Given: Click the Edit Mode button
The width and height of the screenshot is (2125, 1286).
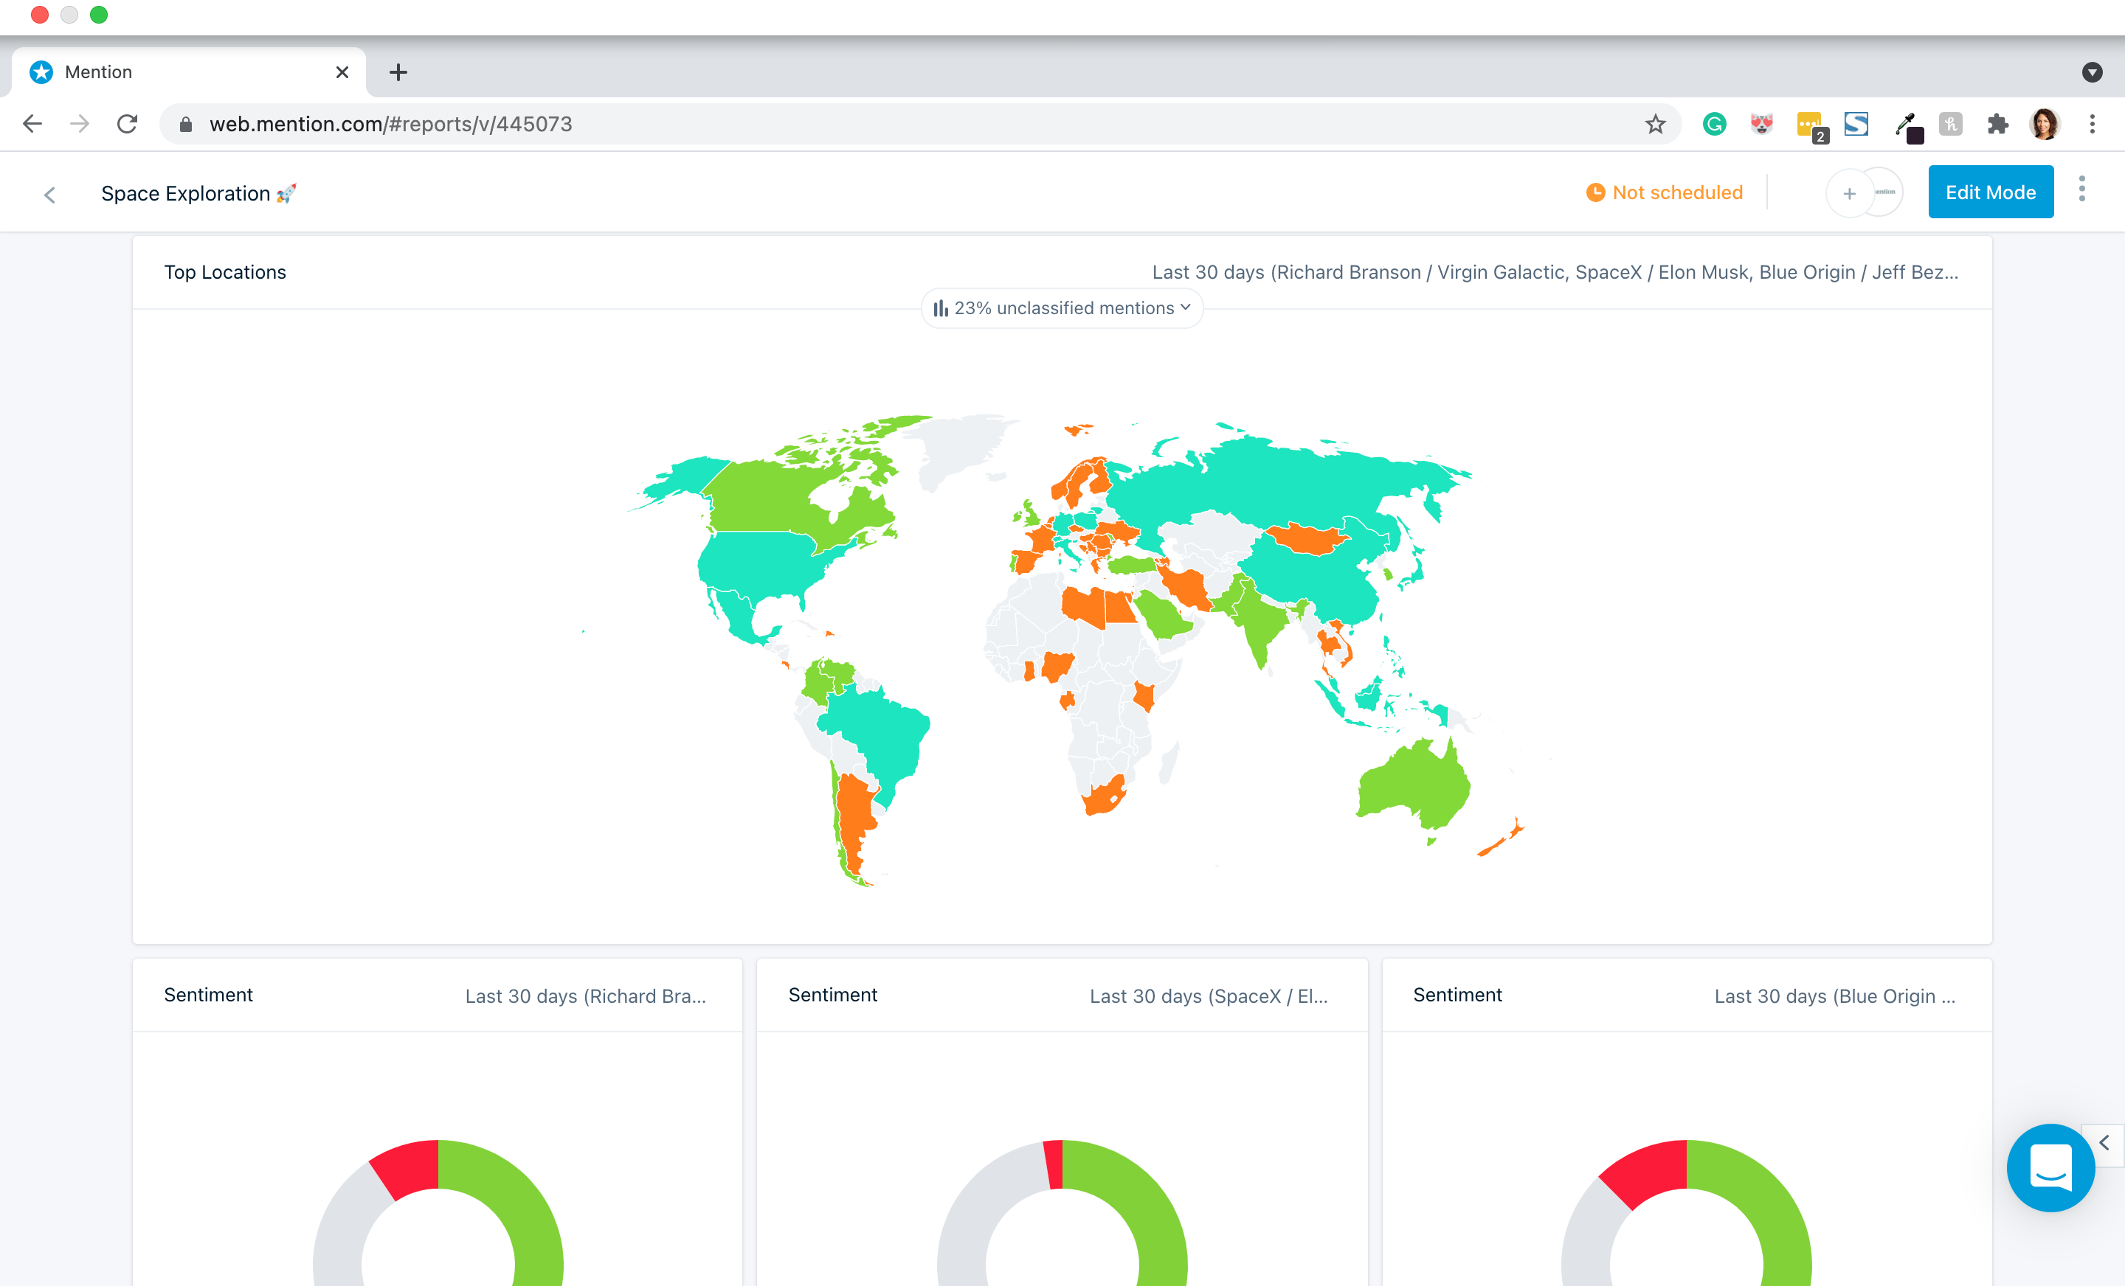Looking at the screenshot, I should coord(1989,192).
